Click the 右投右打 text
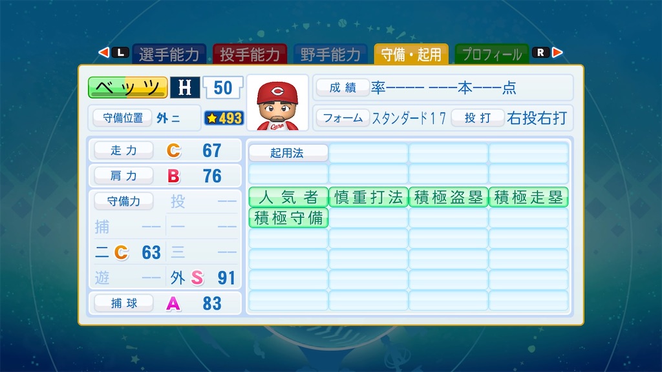Image resolution: width=662 pixels, height=372 pixels. pyautogui.click(x=537, y=118)
